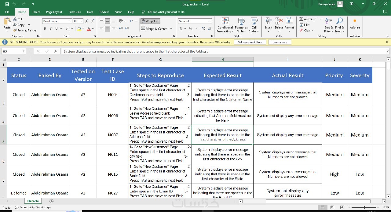Switch to the Insert ribbon tab
This screenshot has width=391, height=212.
36,12
